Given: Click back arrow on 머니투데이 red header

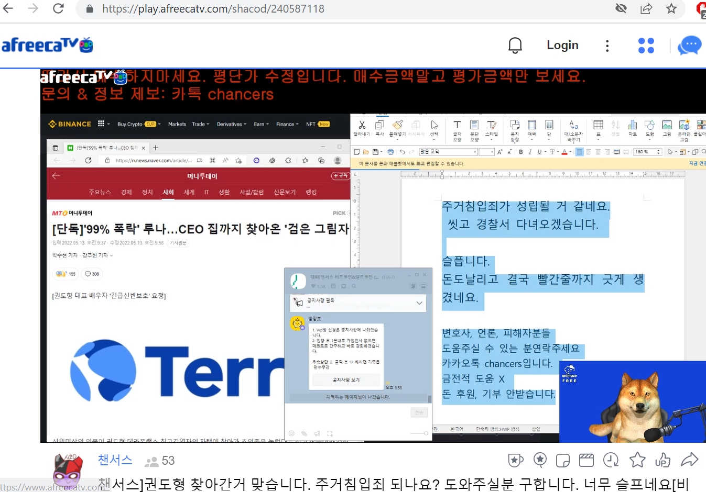Looking at the screenshot, I should tap(56, 176).
